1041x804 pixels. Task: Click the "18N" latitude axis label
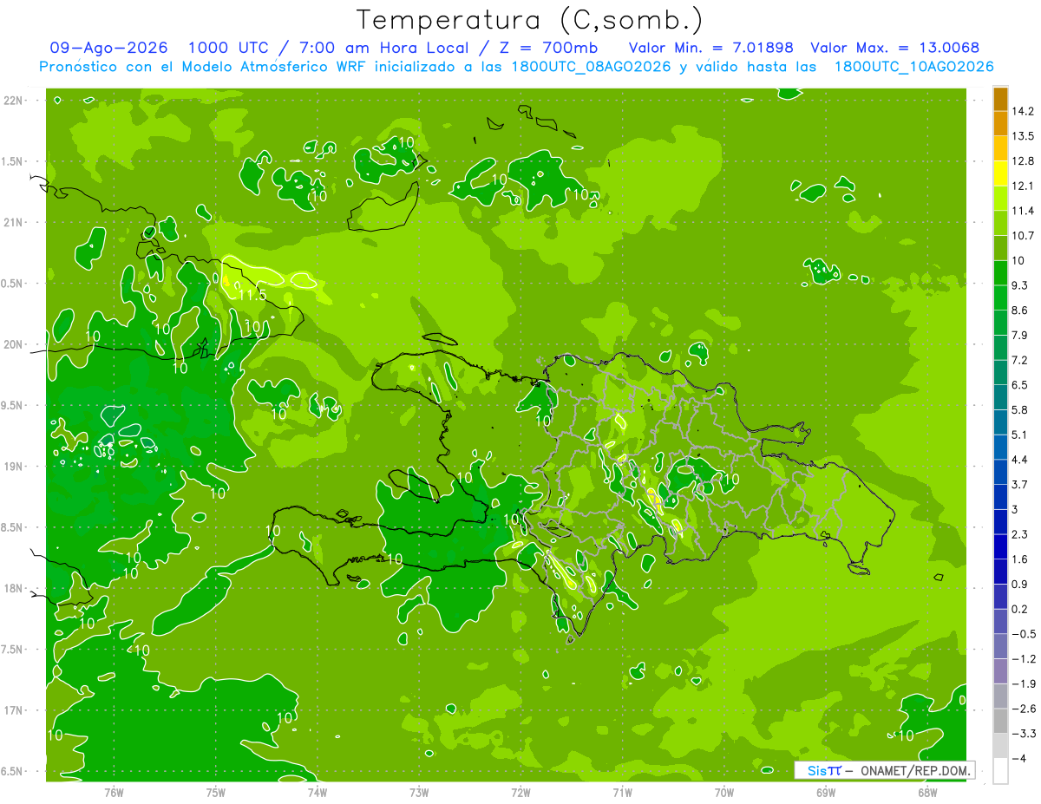pyautogui.click(x=15, y=589)
